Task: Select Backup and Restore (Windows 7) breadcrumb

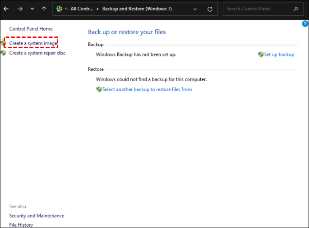Action: pyautogui.click(x=137, y=9)
